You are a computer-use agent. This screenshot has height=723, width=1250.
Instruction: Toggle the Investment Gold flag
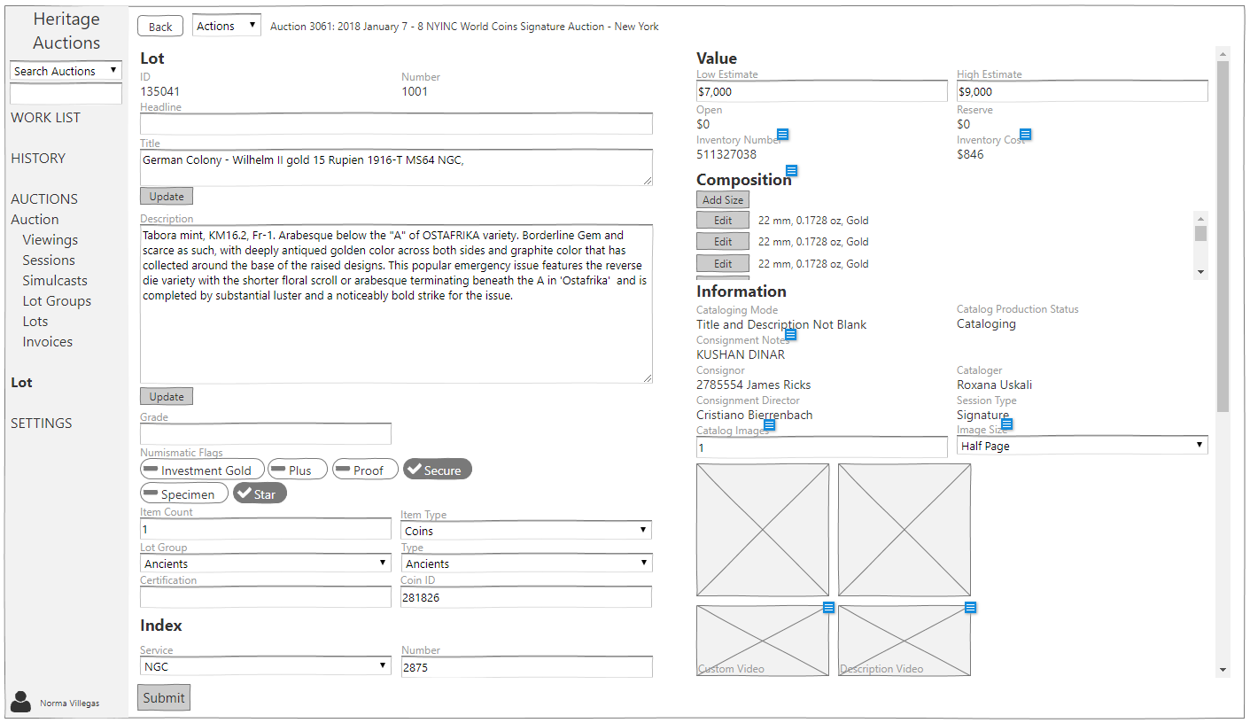202,470
